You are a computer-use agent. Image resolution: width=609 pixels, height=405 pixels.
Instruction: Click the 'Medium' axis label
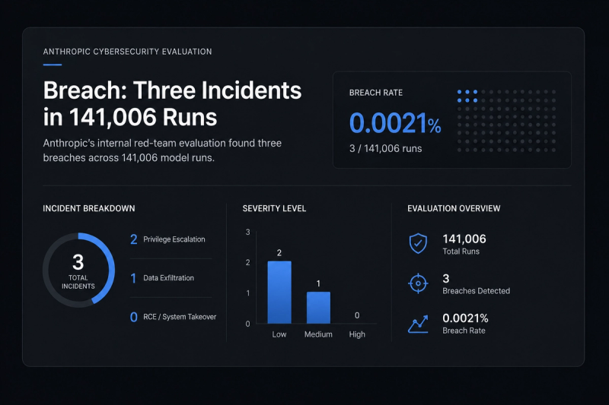318,334
